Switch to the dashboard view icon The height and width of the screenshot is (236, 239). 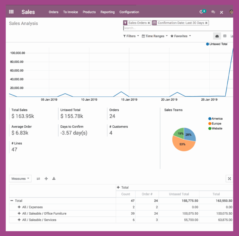(217, 36)
